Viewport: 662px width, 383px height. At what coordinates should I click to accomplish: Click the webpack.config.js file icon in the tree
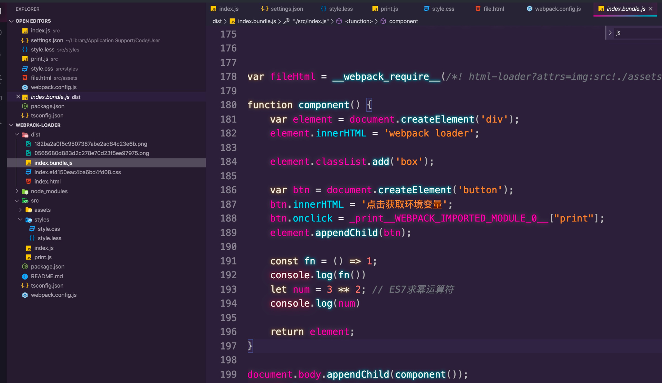tap(25, 295)
